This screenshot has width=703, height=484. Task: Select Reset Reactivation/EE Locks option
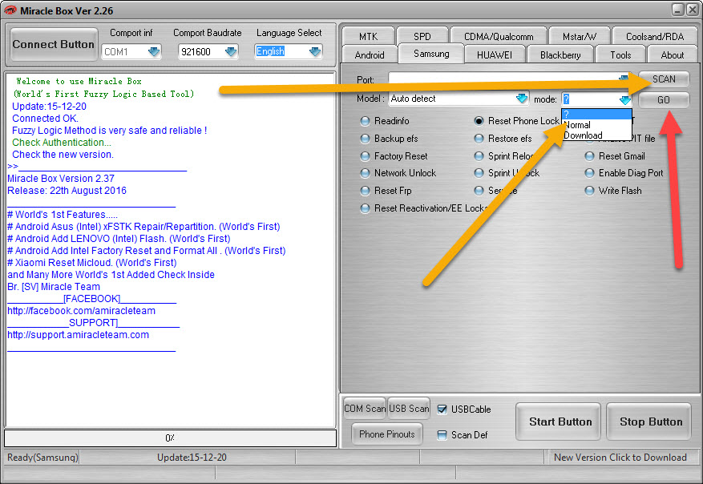(365, 208)
